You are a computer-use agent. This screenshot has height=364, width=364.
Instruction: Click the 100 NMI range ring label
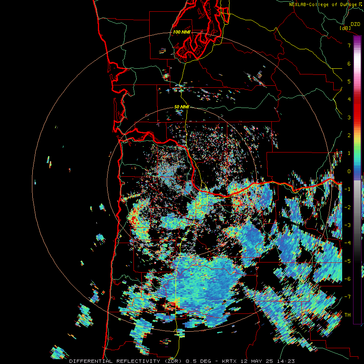182,32
